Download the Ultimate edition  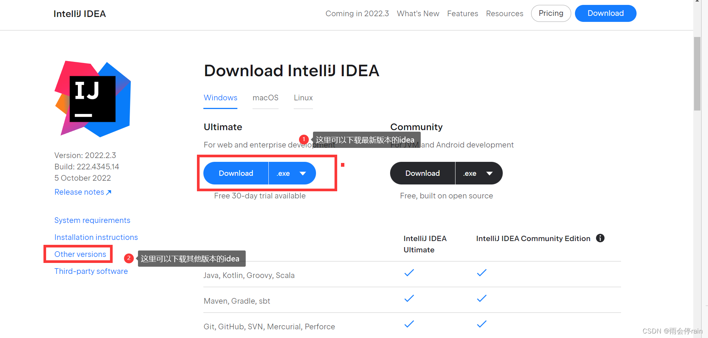[236, 173]
